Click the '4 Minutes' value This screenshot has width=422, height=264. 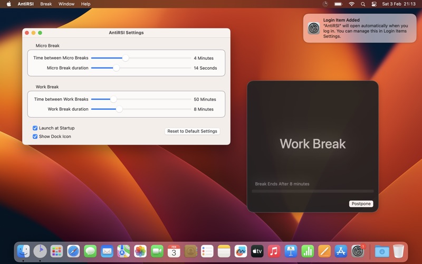pyautogui.click(x=204, y=58)
